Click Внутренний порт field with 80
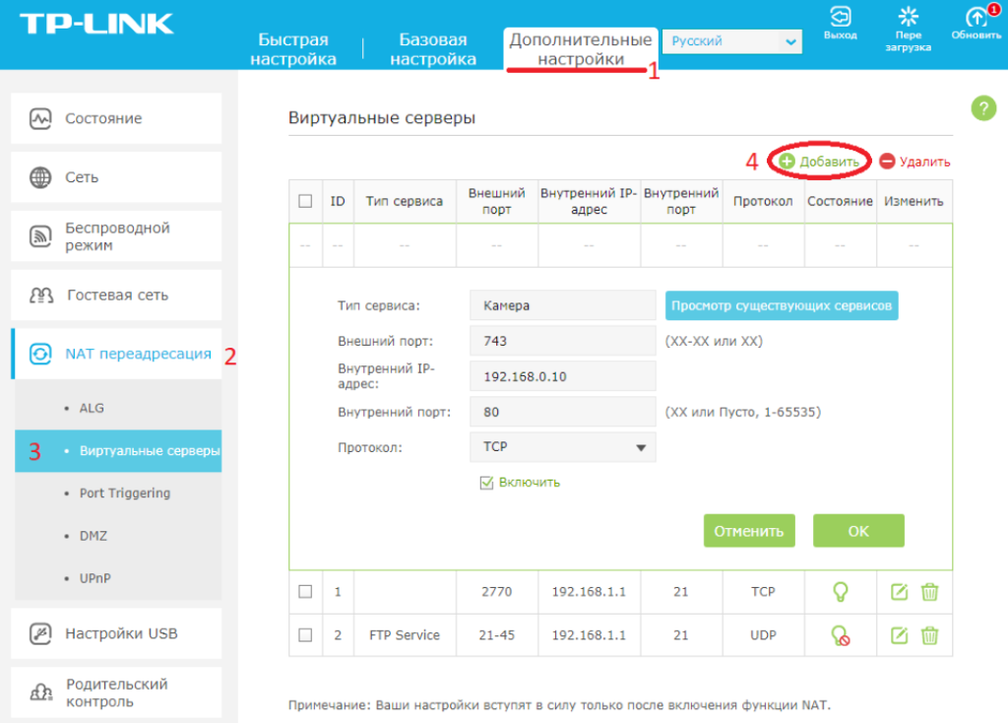1008x723 pixels. (562, 412)
